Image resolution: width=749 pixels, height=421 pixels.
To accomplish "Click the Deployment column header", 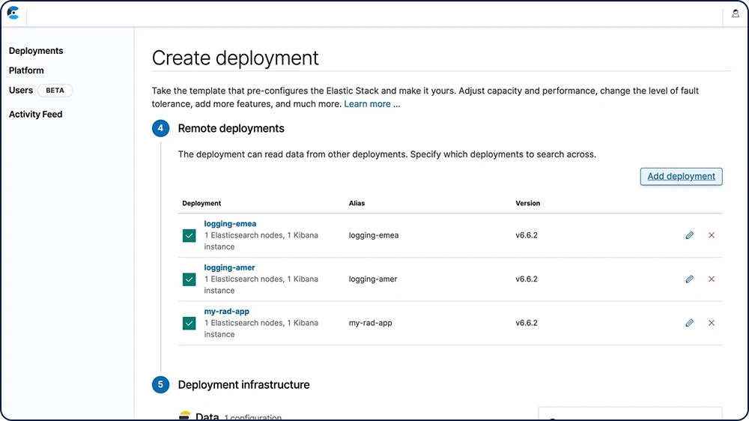I will pos(201,203).
